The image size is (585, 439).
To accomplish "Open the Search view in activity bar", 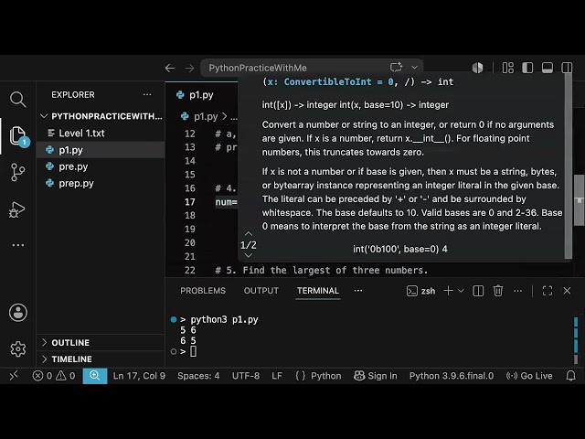I will click(x=17, y=100).
